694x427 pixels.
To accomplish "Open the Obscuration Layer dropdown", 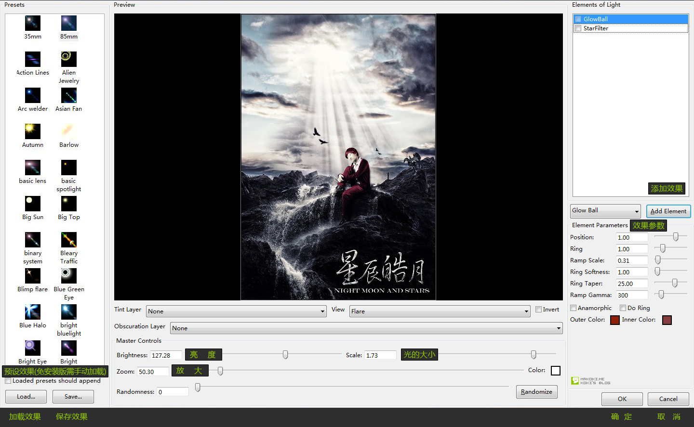I will tap(367, 328).
